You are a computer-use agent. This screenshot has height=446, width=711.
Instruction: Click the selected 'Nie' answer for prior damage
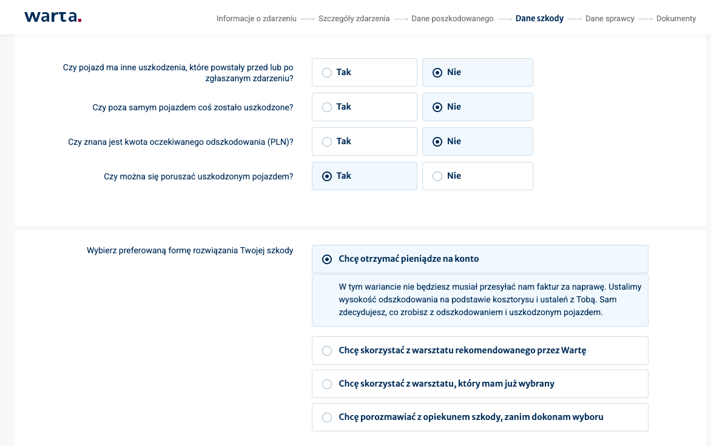click(x=477, y=72)
